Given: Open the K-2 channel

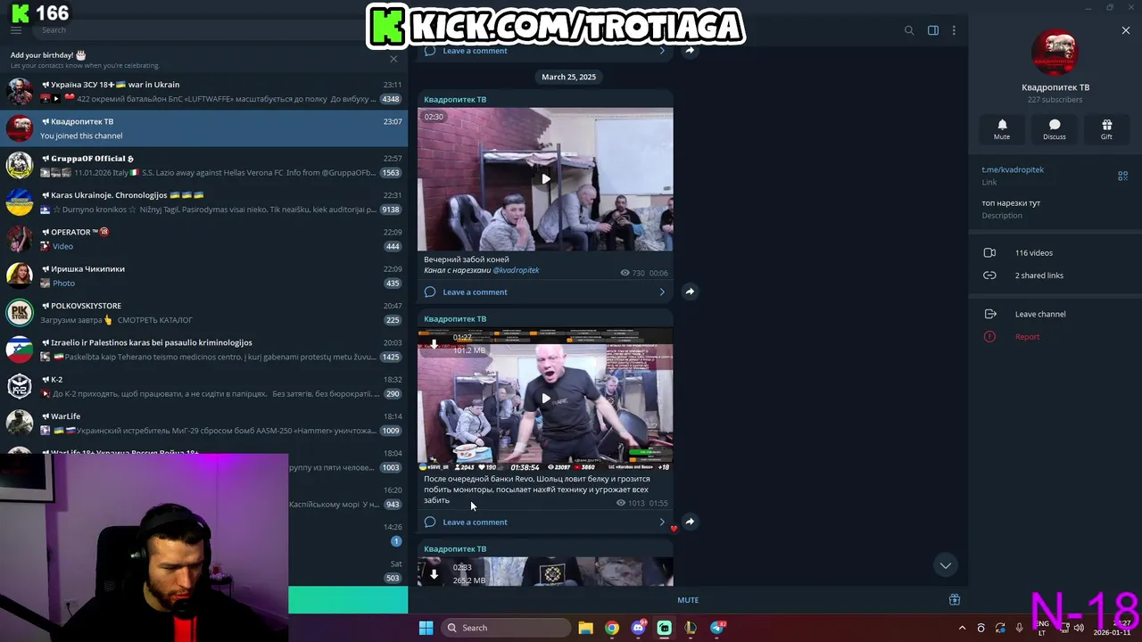Looking at the screenshot, I should point(203,386).
